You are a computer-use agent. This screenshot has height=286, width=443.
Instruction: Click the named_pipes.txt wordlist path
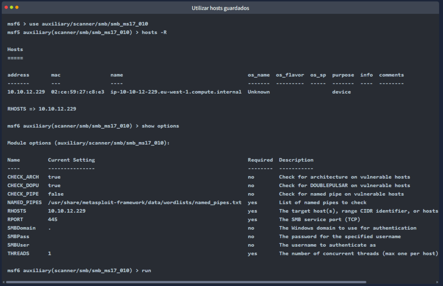point(144,203)
